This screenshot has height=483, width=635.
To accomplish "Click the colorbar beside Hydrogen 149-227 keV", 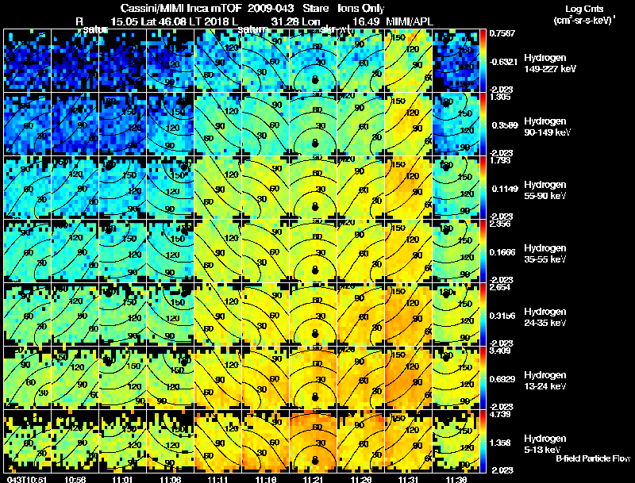I will 483,61.
